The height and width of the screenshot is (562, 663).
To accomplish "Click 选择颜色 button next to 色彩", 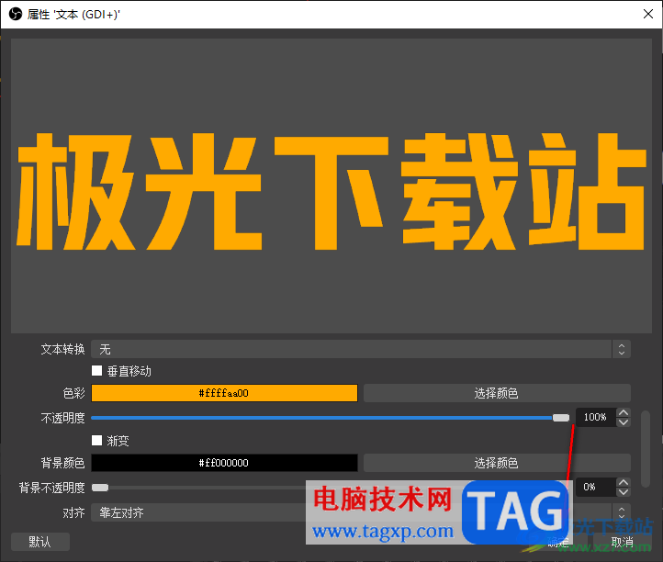I will (x=497, y=393).
